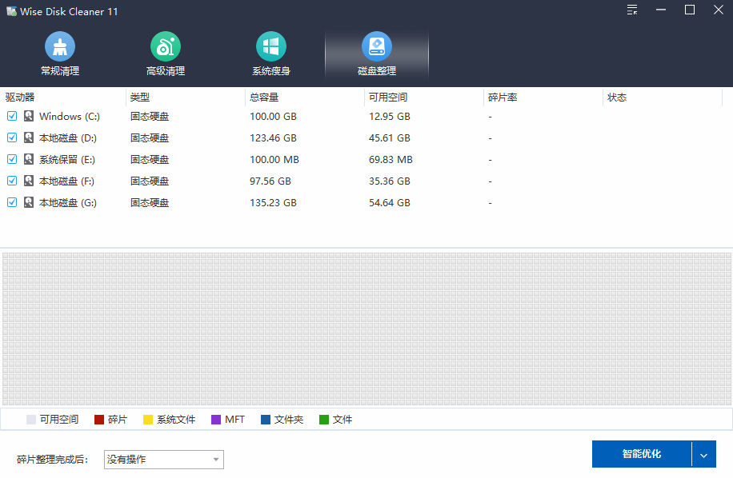The height and width of the screenshot is (478, 733).
Task: Uncheck the 系统保留 (E:) checkbox
Action: click(x=11, y=159)
